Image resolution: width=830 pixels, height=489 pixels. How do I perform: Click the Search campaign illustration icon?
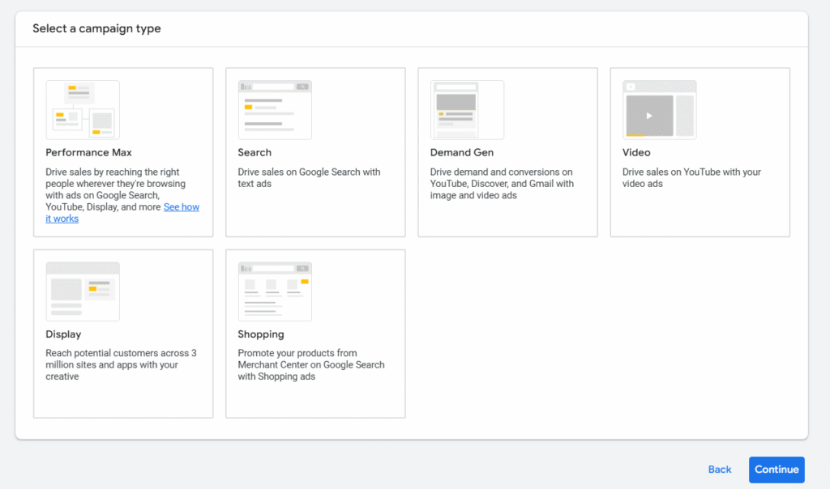(x=275, y=110)
